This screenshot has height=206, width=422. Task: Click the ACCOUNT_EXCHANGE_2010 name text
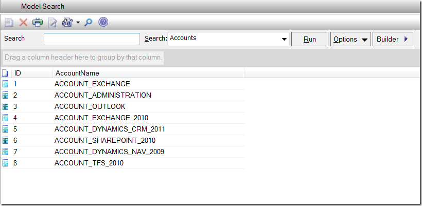click(x=101, y=118)
